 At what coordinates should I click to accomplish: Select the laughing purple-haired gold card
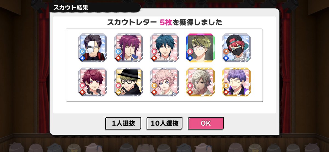click(236, 82)
